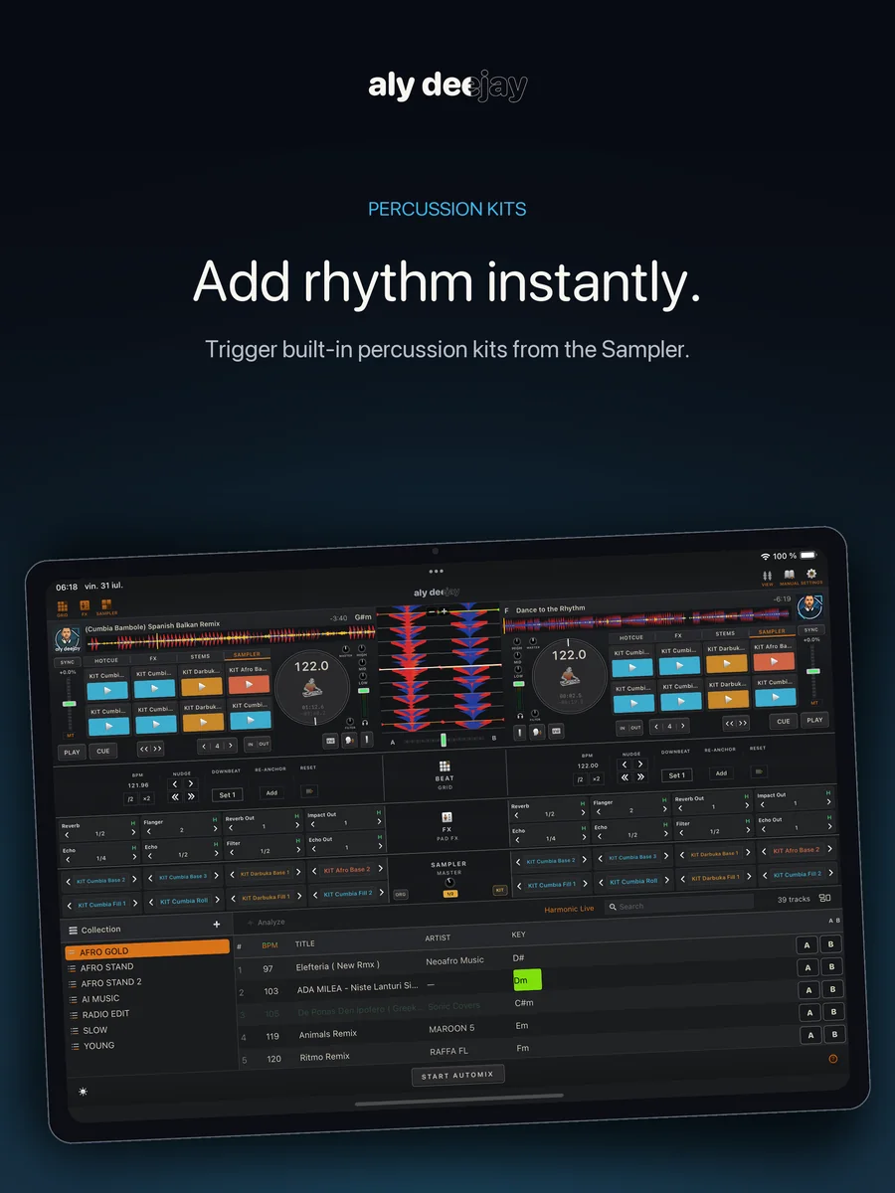895x1193 pixels.
Task: Click the Collection list menu icon
Action: (73, 930)
